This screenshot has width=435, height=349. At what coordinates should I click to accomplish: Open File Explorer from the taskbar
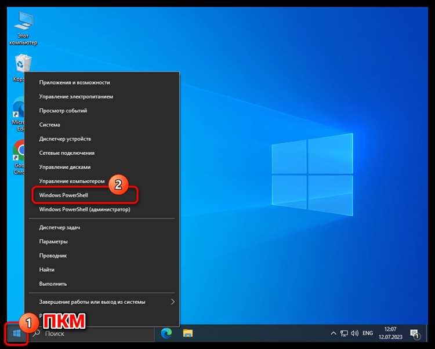coord(188,333)
